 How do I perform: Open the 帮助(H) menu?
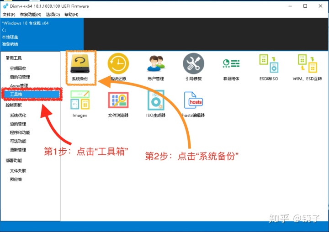coord(71,15)
